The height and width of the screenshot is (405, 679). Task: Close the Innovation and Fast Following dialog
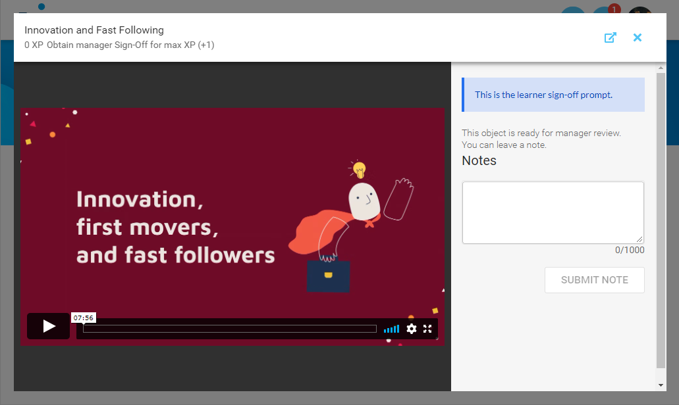click(637, 37)
